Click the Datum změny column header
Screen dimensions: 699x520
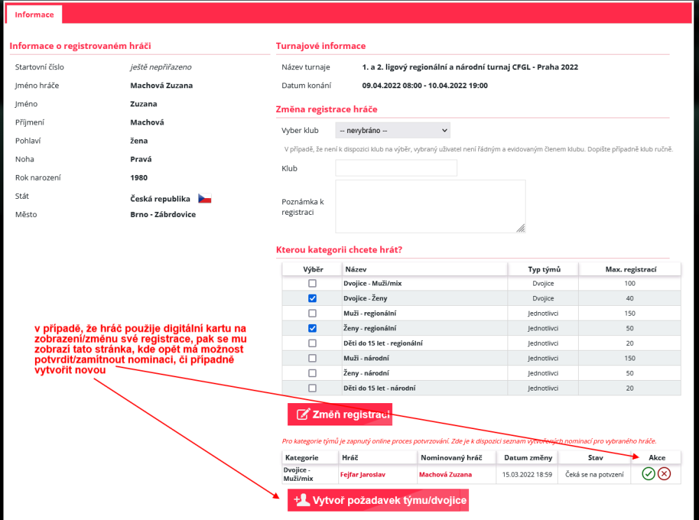(528, 458)
